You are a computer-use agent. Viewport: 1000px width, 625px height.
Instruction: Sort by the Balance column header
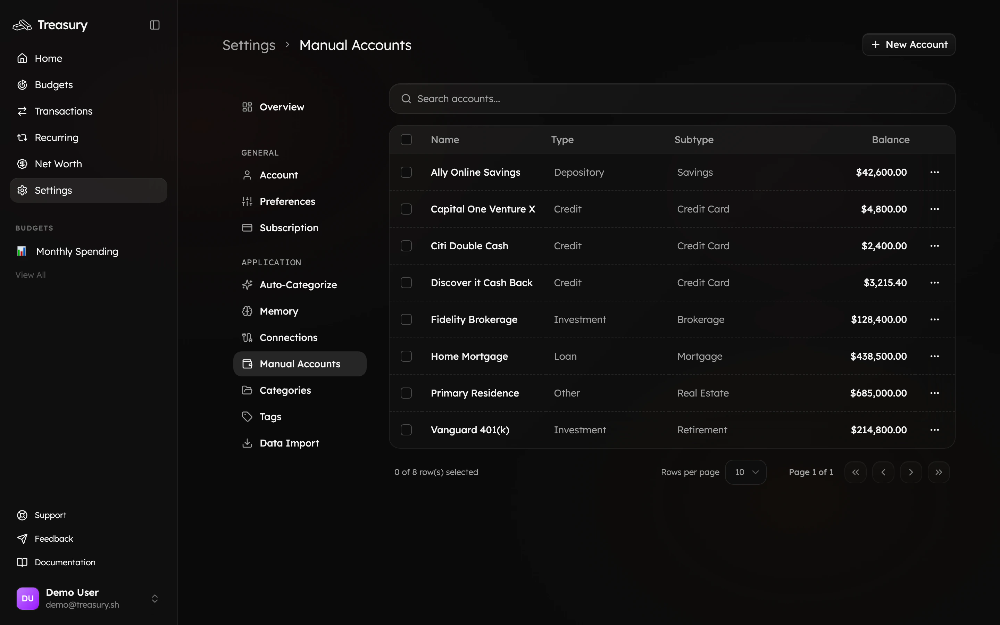click(891, 140)
